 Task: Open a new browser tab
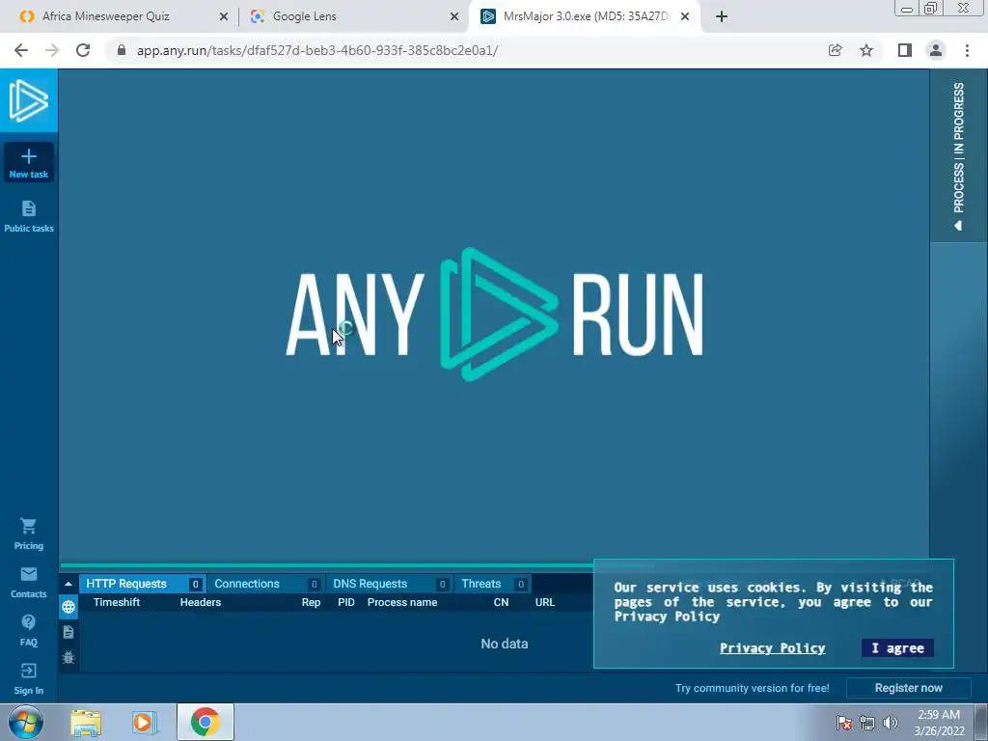pos(722,16)
